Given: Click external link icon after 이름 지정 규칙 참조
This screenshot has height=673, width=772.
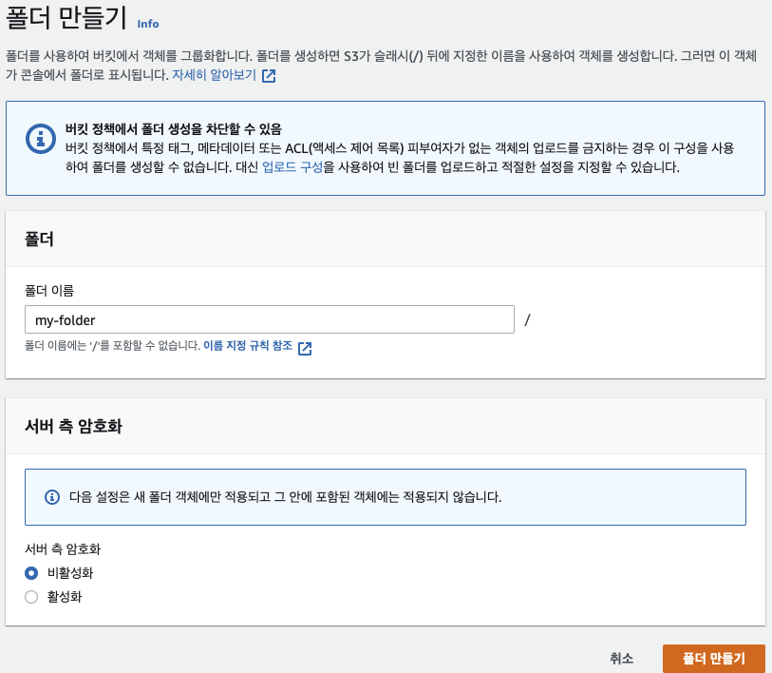Looking at the screenshot, I should (x=305, y=348).
